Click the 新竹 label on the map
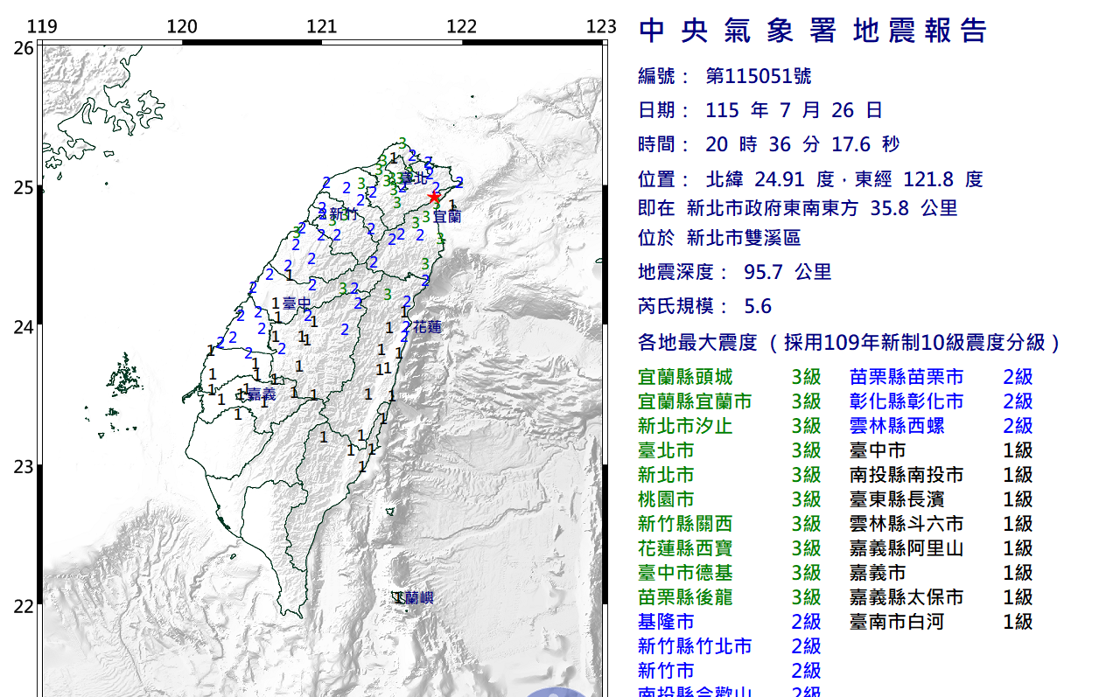Image resolution: width=1120 pixels, height=697 pixels. click(x=344, y=214)
